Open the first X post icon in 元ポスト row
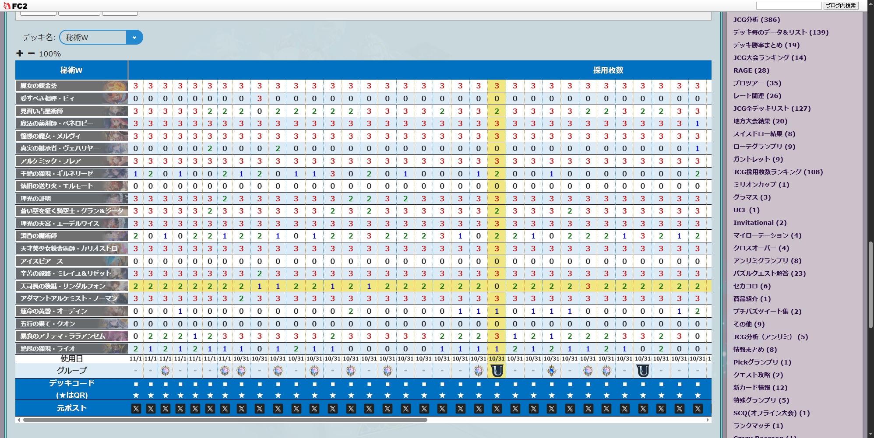This screenshot has width=874, height=438. 136,409
